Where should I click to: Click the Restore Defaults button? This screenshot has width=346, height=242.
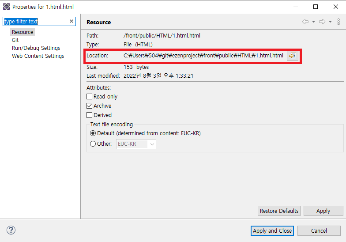click(279, 211)
